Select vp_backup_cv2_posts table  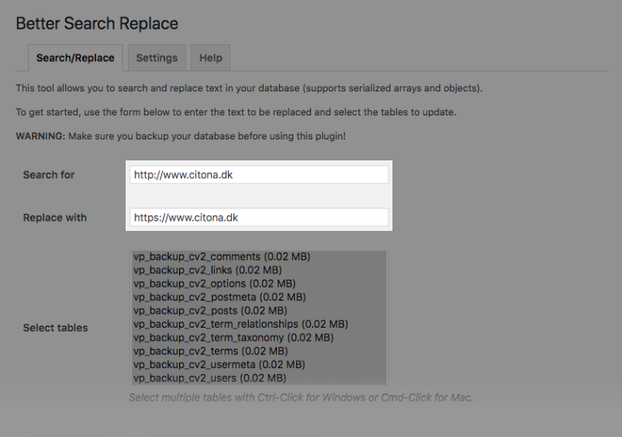pyautogui.click(x=258, y=311)
